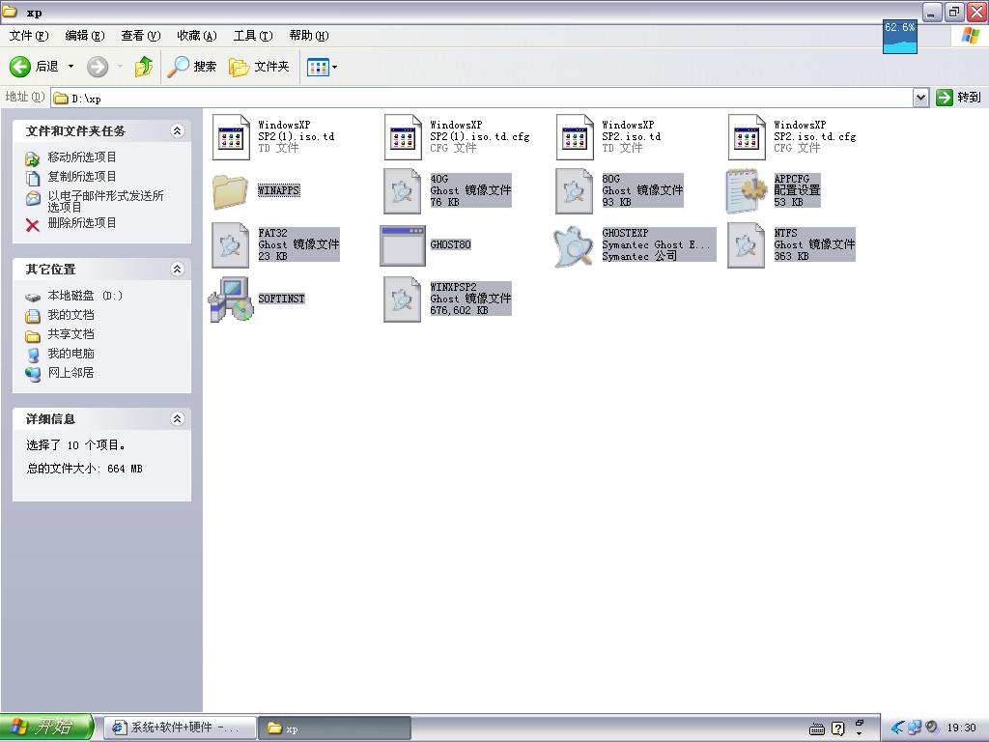Open the 查看(V) menu
Image resolution: width=989 pixels, height=742 pixels.
(141, 36)
